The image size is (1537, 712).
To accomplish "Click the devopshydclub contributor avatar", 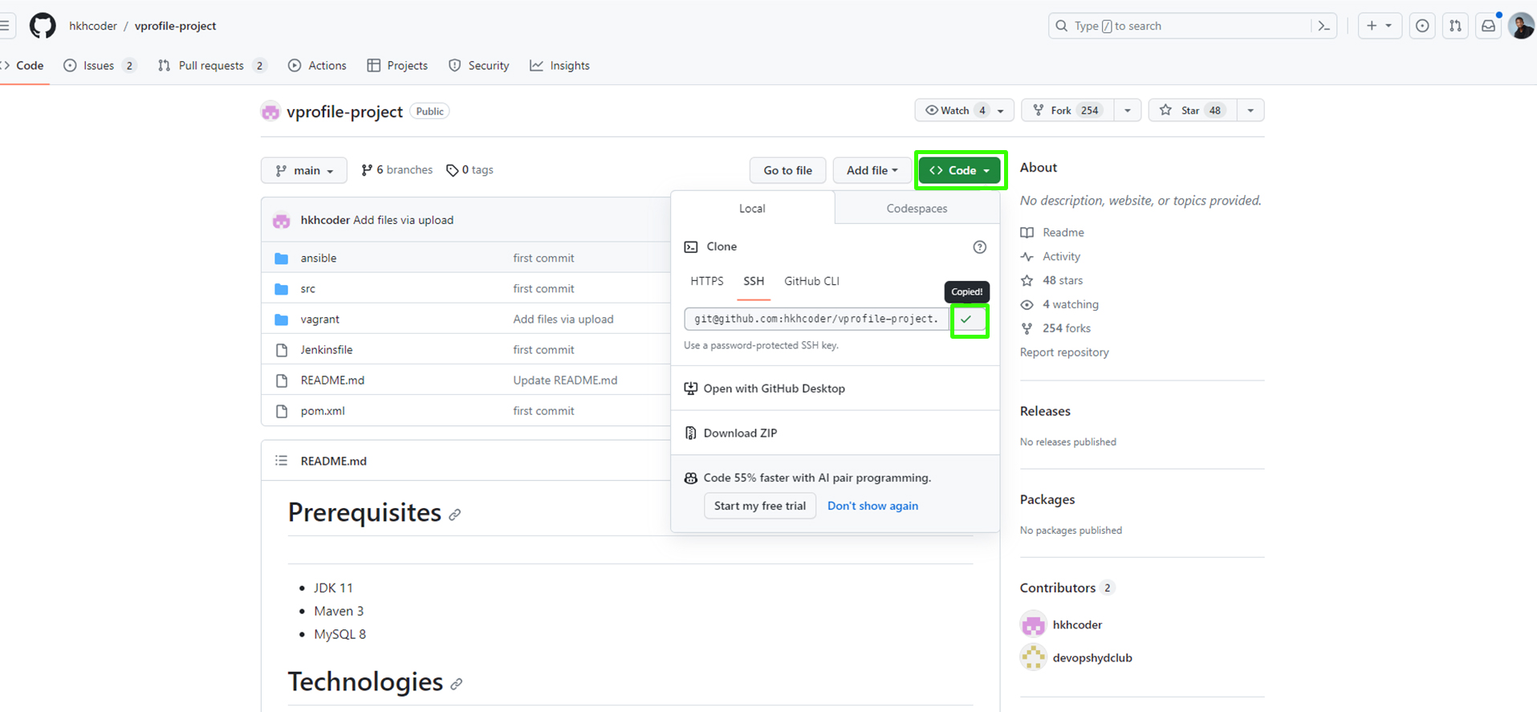I will pos(1033,657).
